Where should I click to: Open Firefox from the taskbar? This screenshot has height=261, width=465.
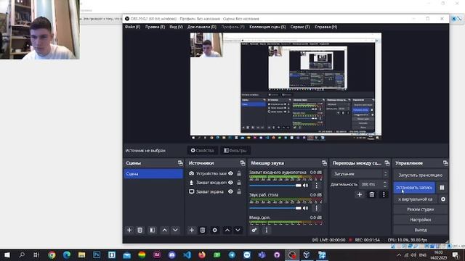(202, 254)
